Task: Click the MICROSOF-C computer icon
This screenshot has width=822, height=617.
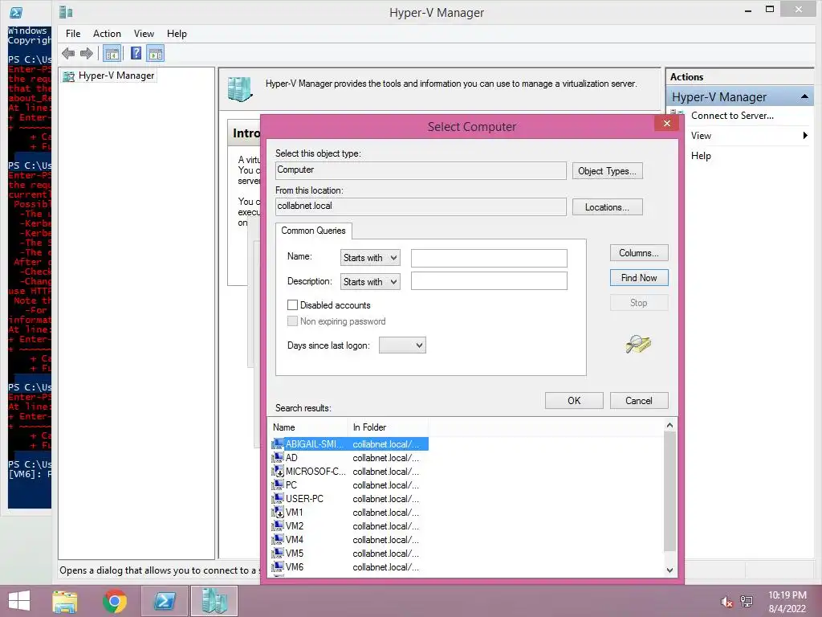Action: coord(278,471)
